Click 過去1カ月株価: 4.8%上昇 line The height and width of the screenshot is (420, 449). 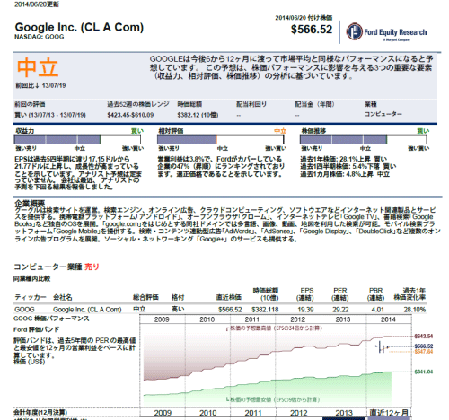(x=345, y=174)
